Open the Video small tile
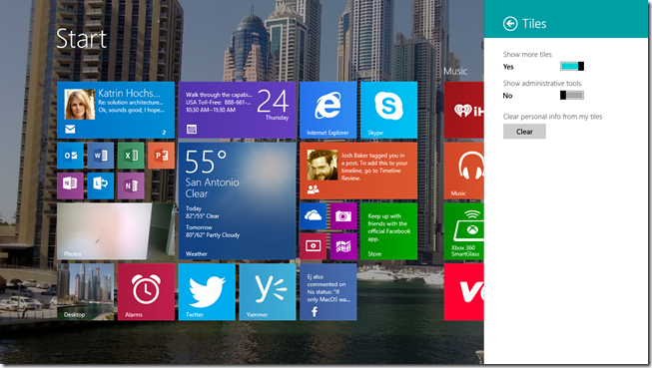Image resolution: width=652 pixels, height=368 pixels. coord(314,246)
